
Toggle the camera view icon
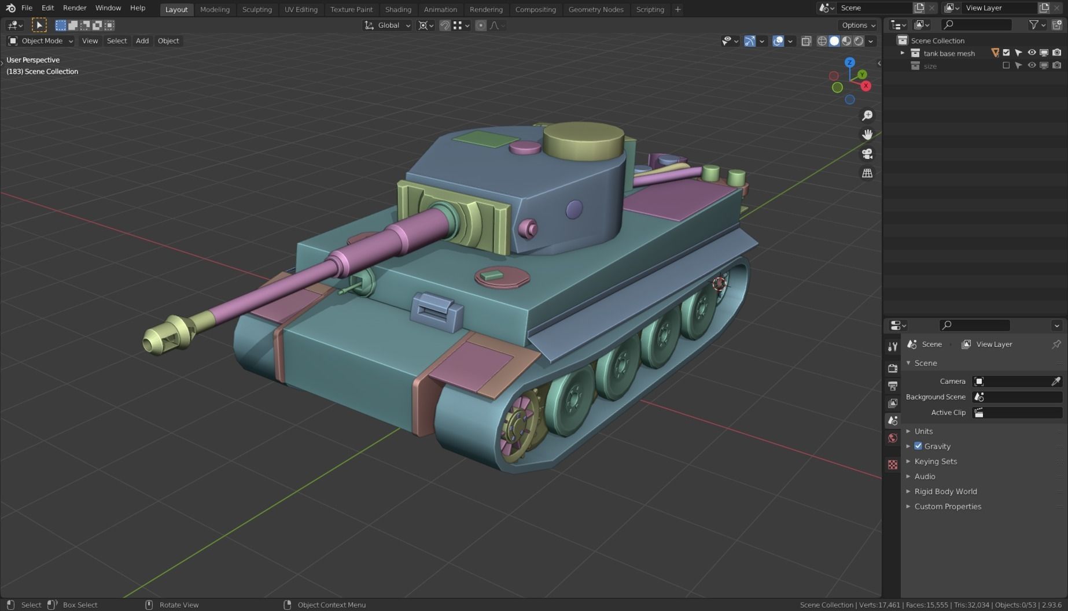click(867, 154)
